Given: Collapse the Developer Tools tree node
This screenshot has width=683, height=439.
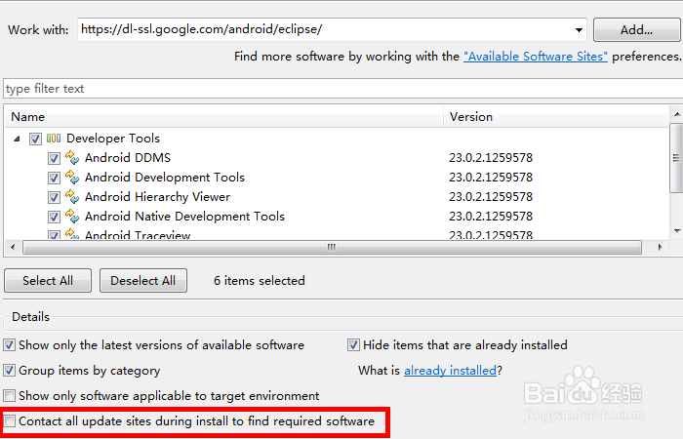Looking at the screenshot, I should [18, 139].
